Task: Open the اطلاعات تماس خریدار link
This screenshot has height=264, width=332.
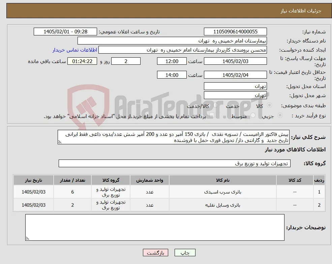Action: pyautogui.click(x=75, y=50)
